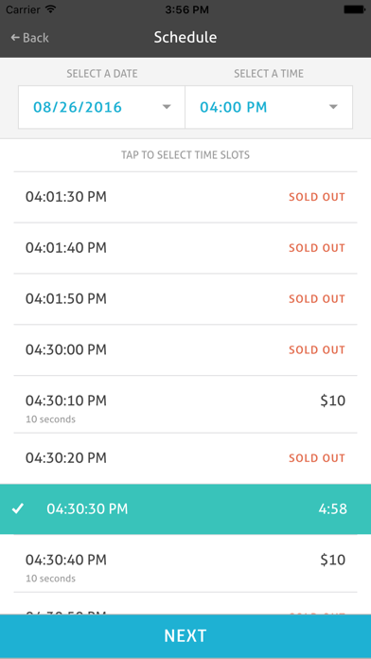Select the 04:30:40 PM time slot
371x659 pixels.
tap(185, 563)
